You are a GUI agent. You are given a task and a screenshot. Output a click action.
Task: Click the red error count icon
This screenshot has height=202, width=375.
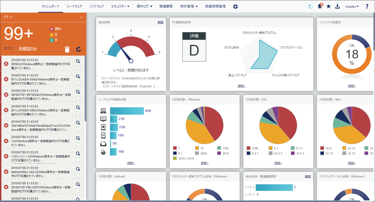52,29
